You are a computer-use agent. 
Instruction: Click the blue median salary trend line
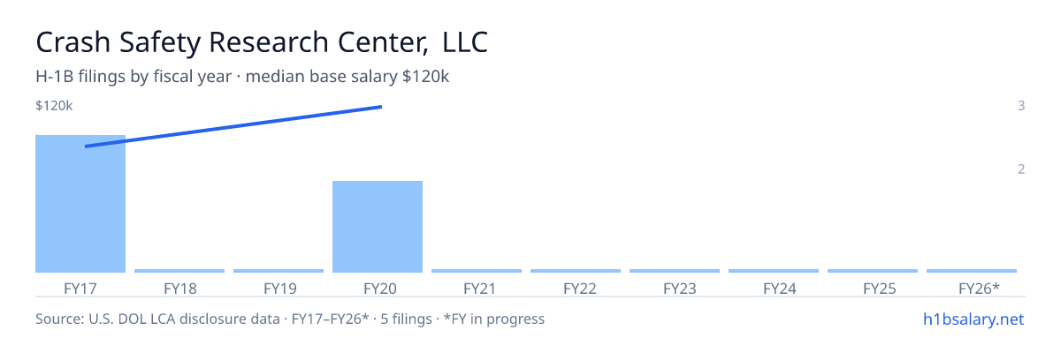(x=233, y=126)
